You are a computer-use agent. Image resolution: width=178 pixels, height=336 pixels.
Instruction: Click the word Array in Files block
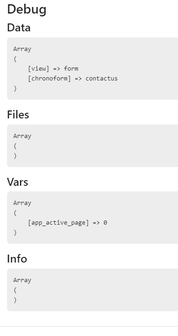(22, 136)
